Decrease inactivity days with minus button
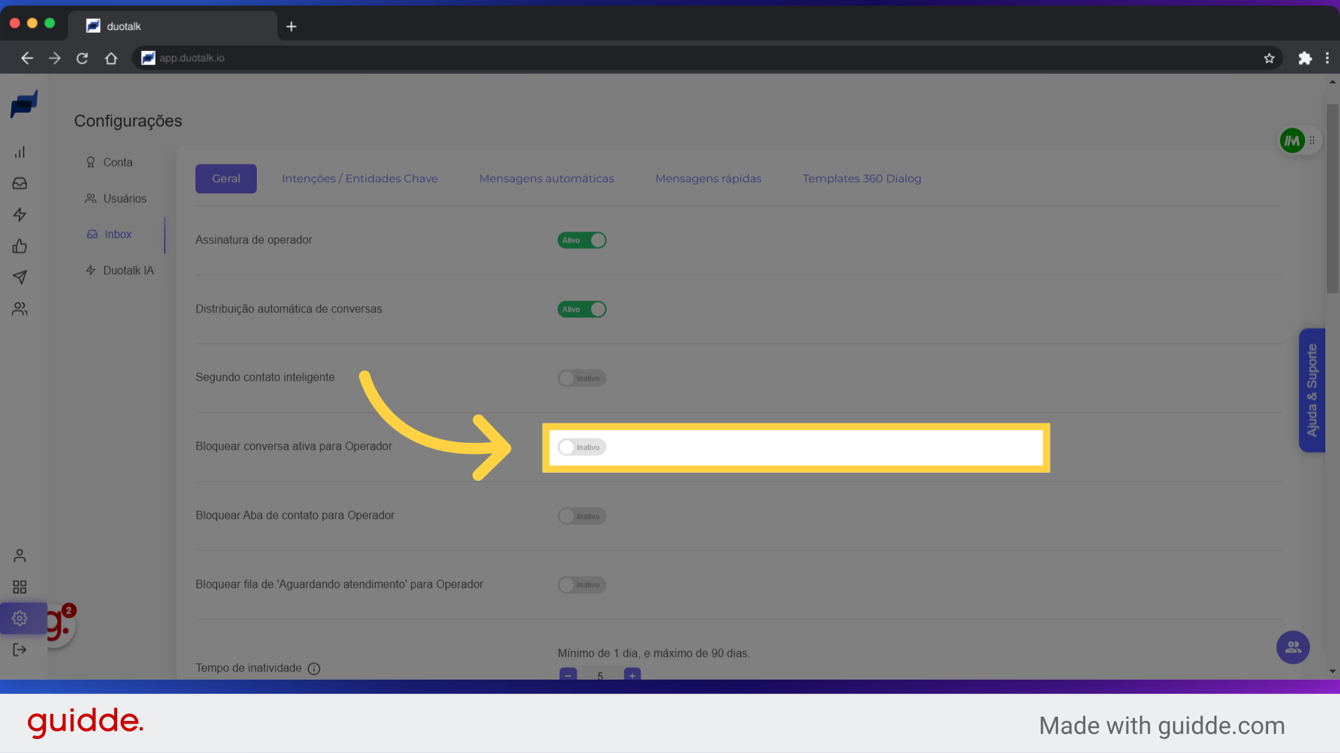Screen dimensions: 1340x753 [x=568, y=674]
